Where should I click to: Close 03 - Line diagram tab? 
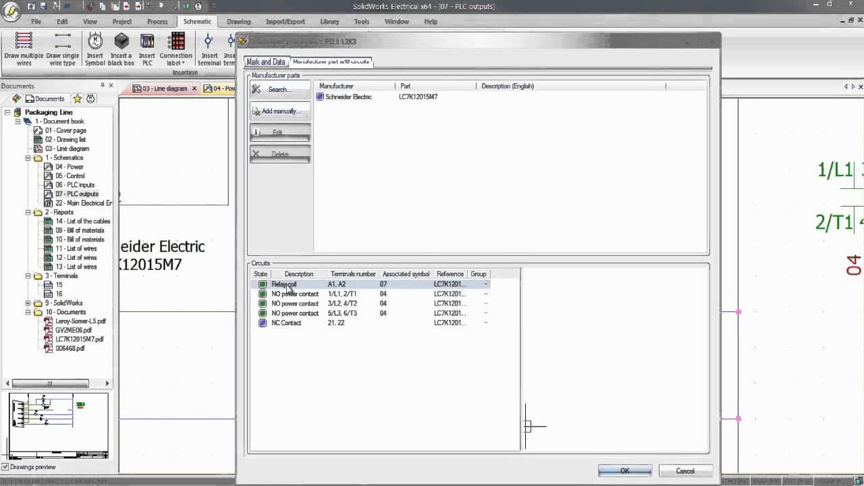tap(194, 88)
